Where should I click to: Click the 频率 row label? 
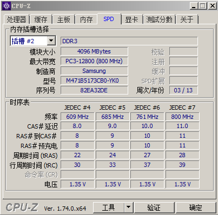pyautogui.click(x=51, y=117)
